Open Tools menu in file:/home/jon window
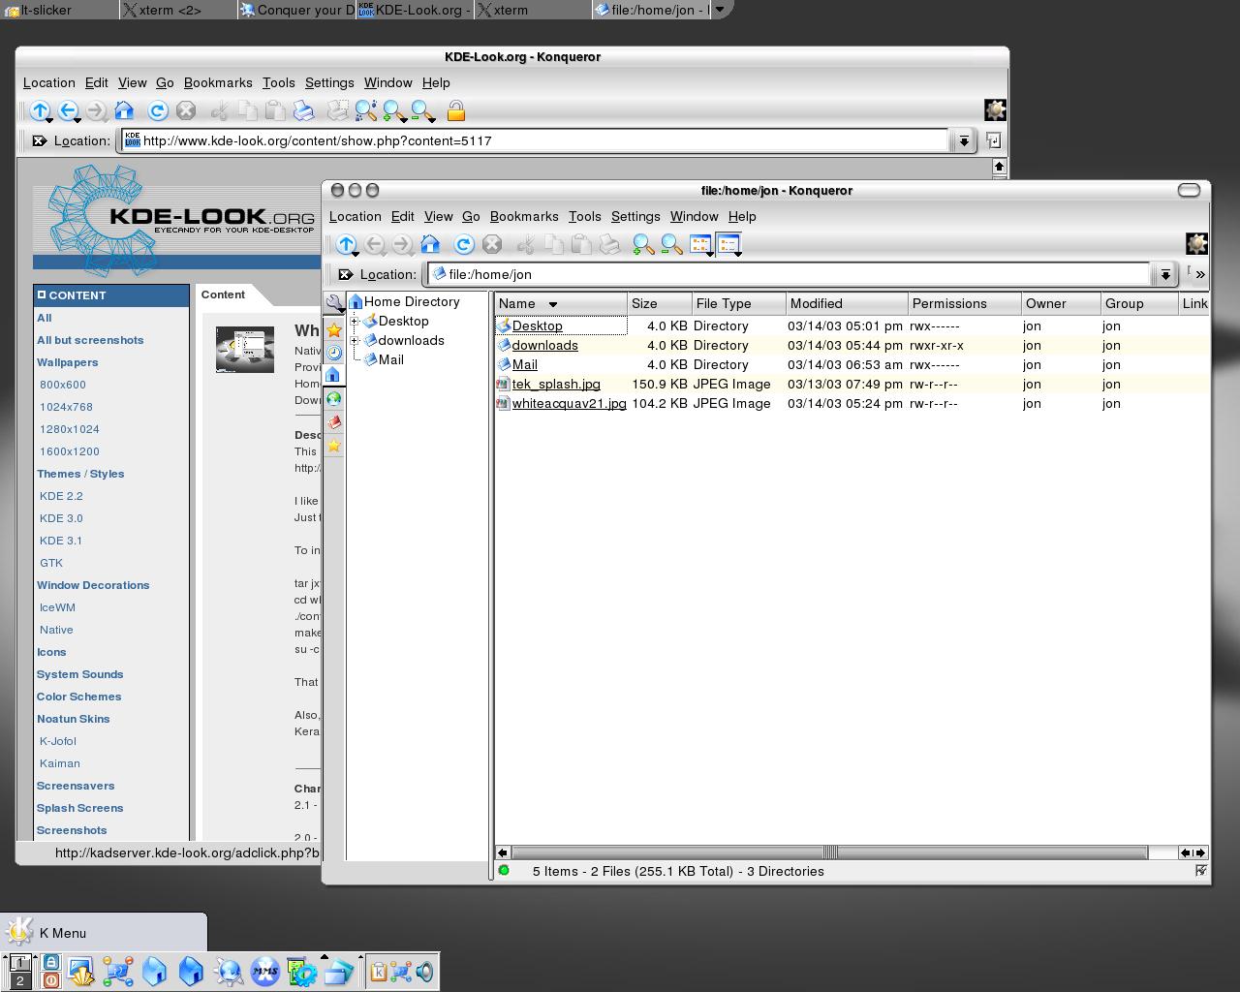This screenshot has width=1240, height=992. tap(584, 216)
